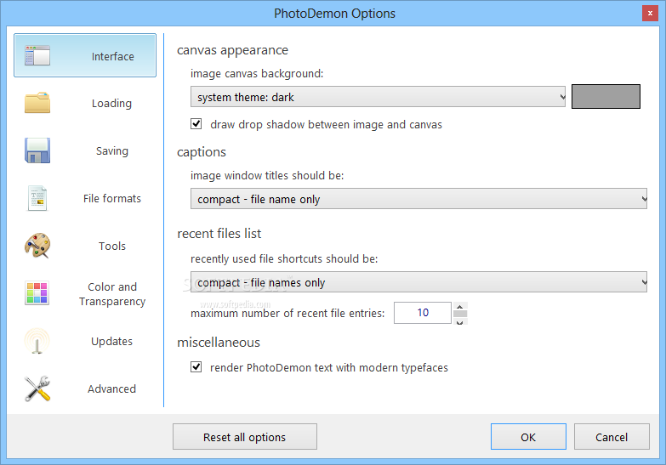The image size is (666, 465).
Task: Click the 'recent files list' heading
Action: coord(219,234)
